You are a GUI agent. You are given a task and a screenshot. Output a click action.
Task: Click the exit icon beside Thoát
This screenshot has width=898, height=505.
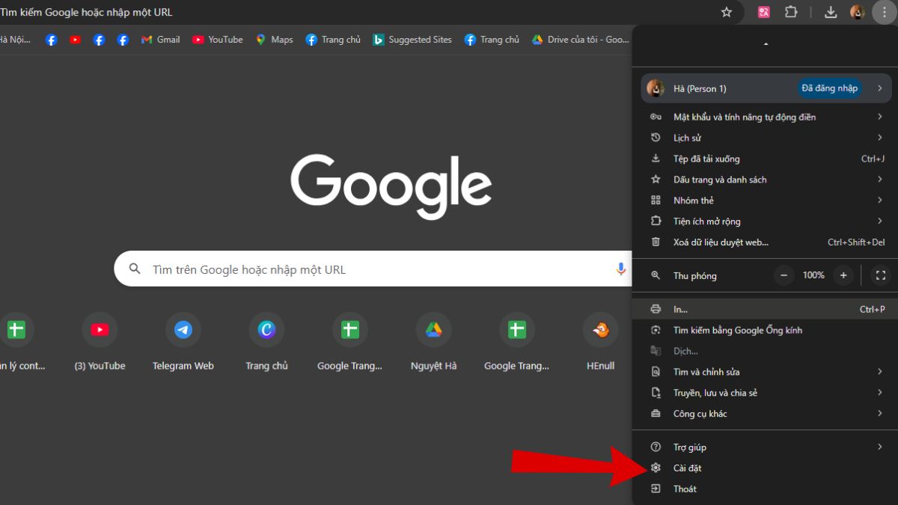656,489
